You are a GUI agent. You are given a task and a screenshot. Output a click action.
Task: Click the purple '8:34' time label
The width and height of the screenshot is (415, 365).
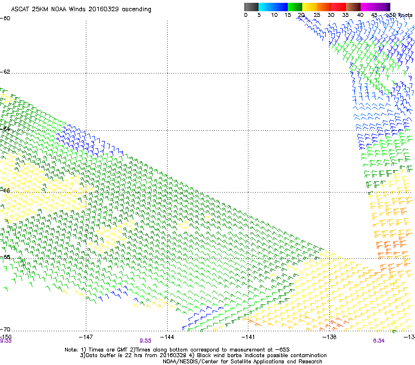point(379,341)
